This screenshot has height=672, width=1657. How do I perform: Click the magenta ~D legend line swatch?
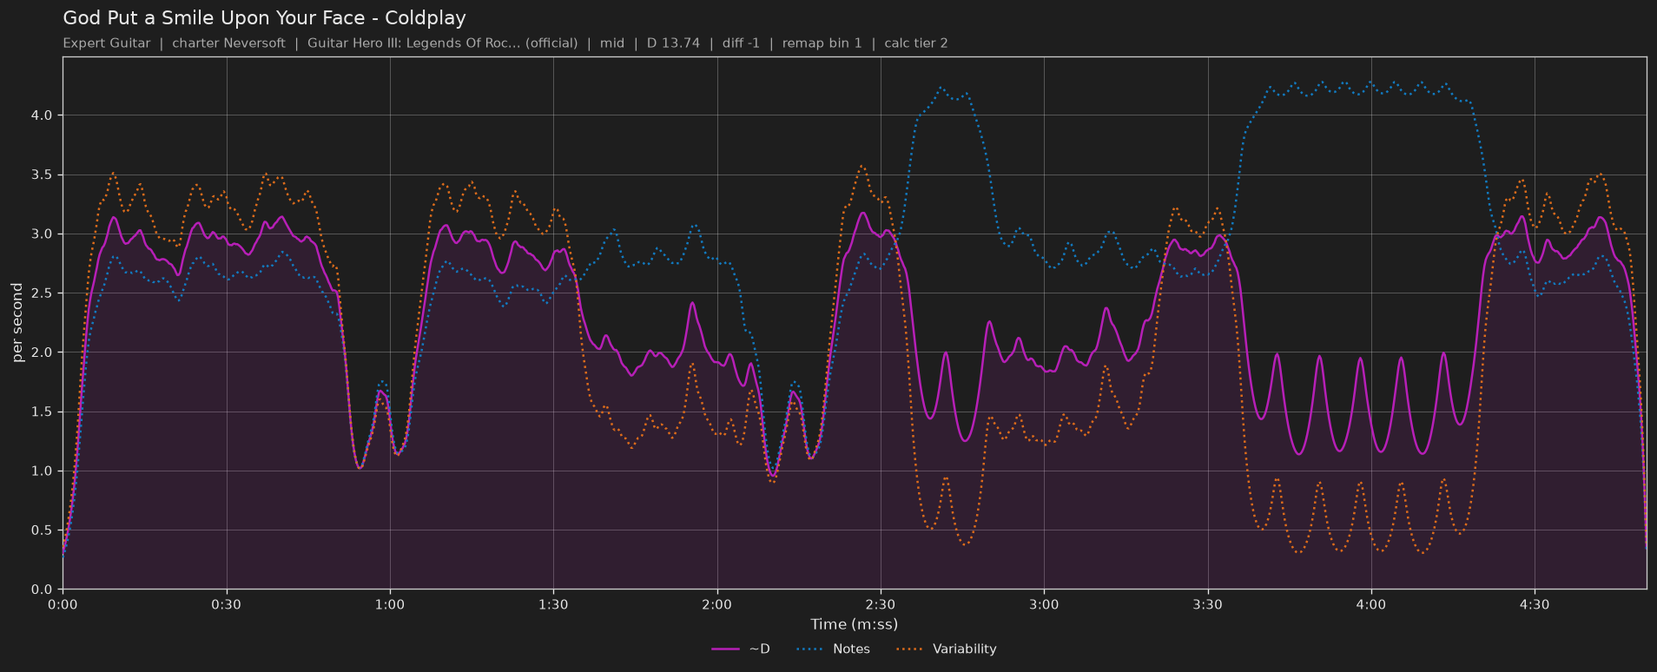[725, 649]
